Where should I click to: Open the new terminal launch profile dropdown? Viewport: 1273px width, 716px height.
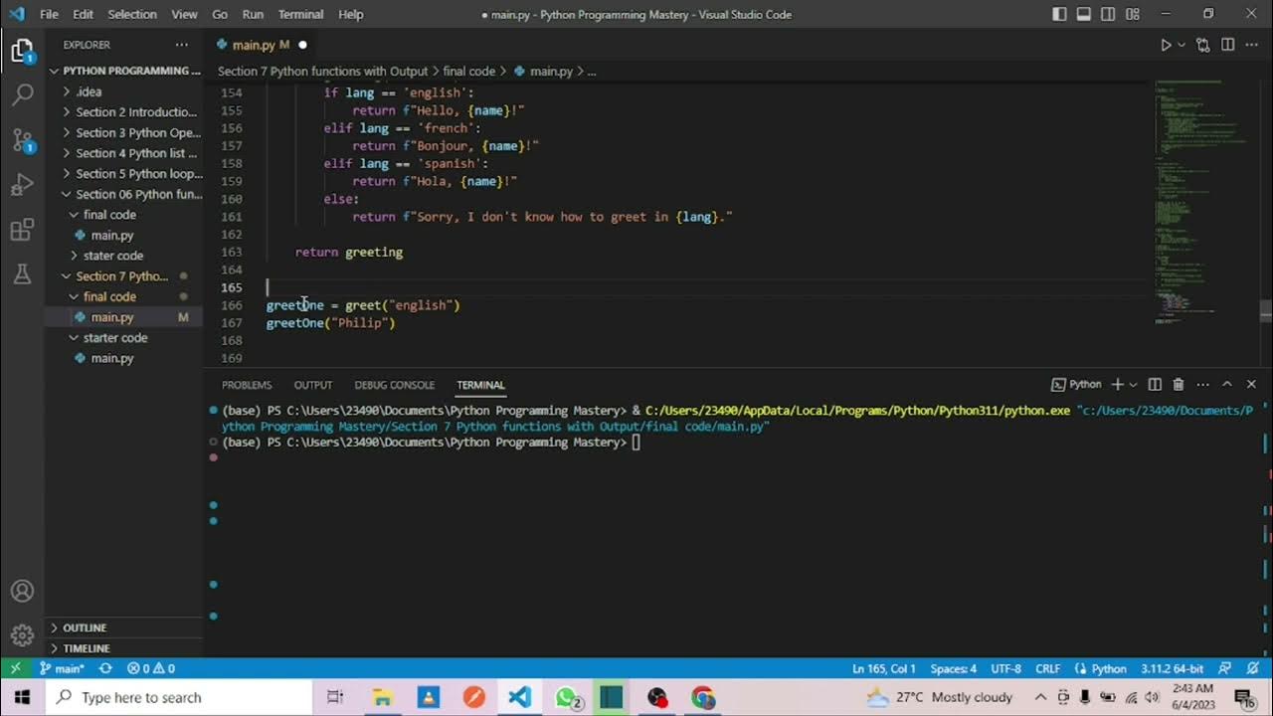1133,385
